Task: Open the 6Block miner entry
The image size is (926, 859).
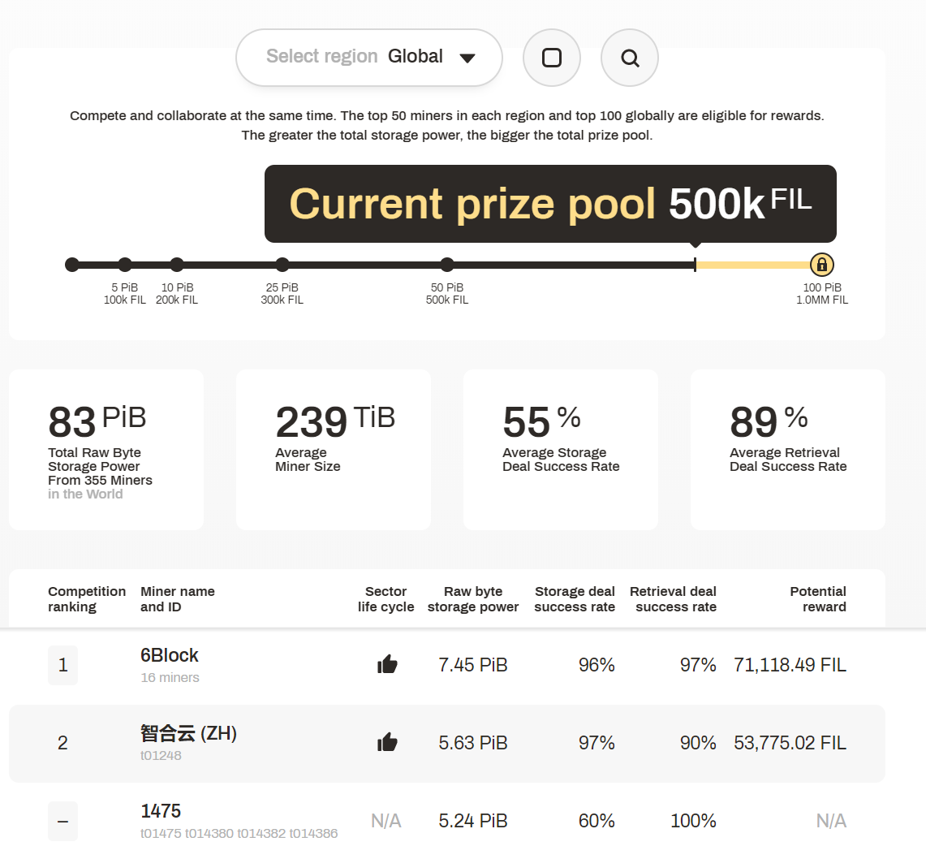Action: 170,656
